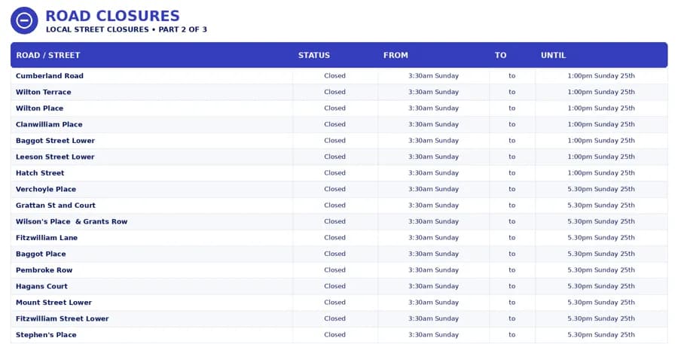Click 5.30pm Sunday 25th for Stephen's Place
The width and height of the screenshot is (678, 344).
(601, 335)
